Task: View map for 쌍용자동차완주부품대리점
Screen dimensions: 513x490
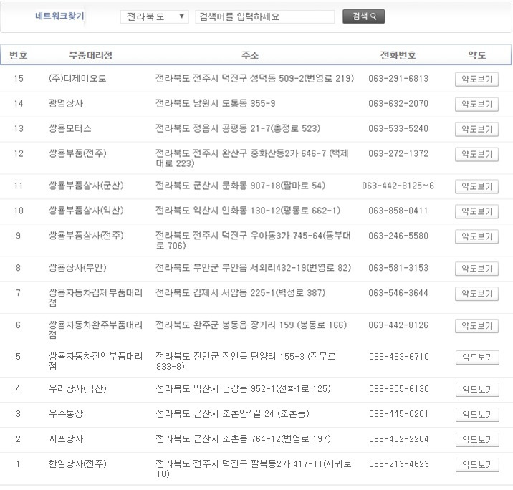Action: 476,326
